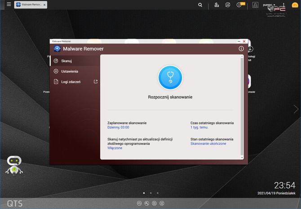This screenshot has height=209, width=301.
Task: Click the Ustawienia gear icon
Action: (56, 71)
